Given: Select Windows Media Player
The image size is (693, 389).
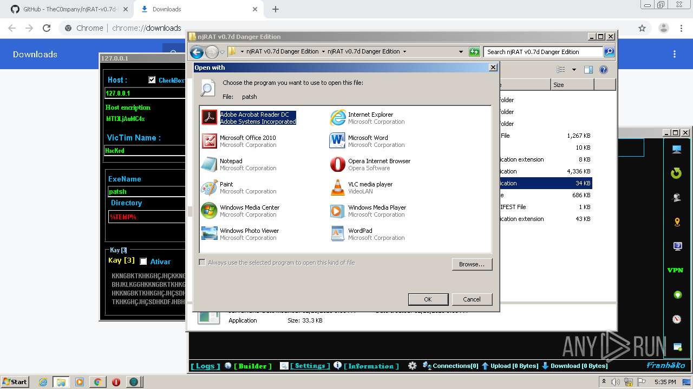Looking at the screenshot, I should click(368, 211).
